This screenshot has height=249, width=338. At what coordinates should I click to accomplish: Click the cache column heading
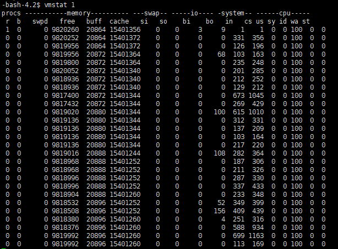click(x=119, y=21)
